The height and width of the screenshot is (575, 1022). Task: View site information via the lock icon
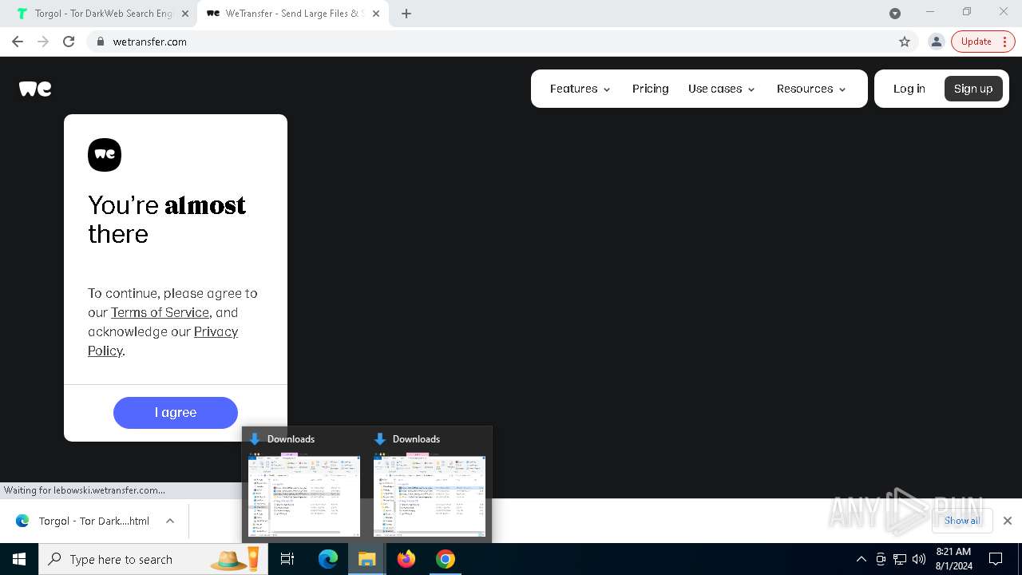click(x=100, y=42)
